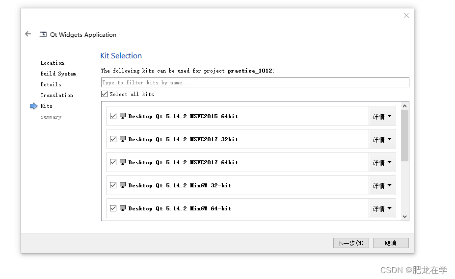Toggle the Select all kits checkbox

point(105,94)
